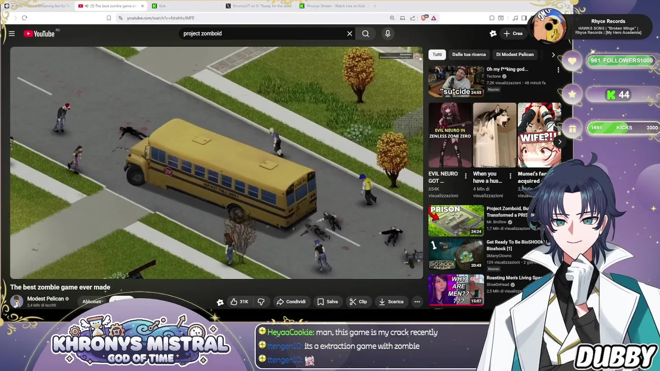660x371 pixels.
Task: Click Mr. Brollow channel name
Action: (x=497, y=222)
